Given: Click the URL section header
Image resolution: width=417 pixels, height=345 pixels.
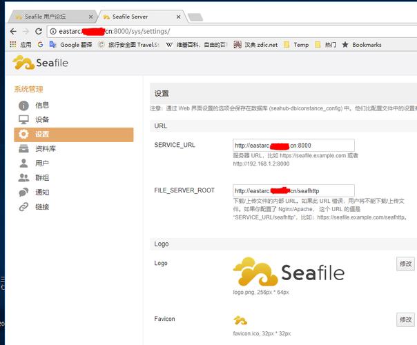Looking at the screenshot, I should click(x=161, y=126).
